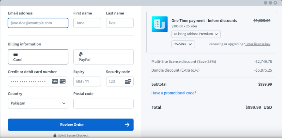
Task: Click the uListing product logo icon
Action: tap(160, 24)
